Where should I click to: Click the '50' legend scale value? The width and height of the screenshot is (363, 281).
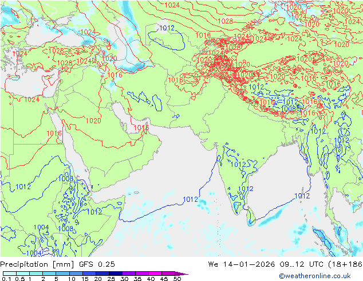point(177,279)
